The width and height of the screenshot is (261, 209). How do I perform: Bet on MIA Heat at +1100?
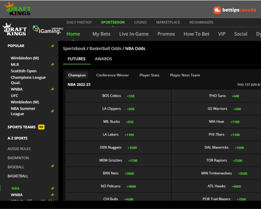(216, 122)
